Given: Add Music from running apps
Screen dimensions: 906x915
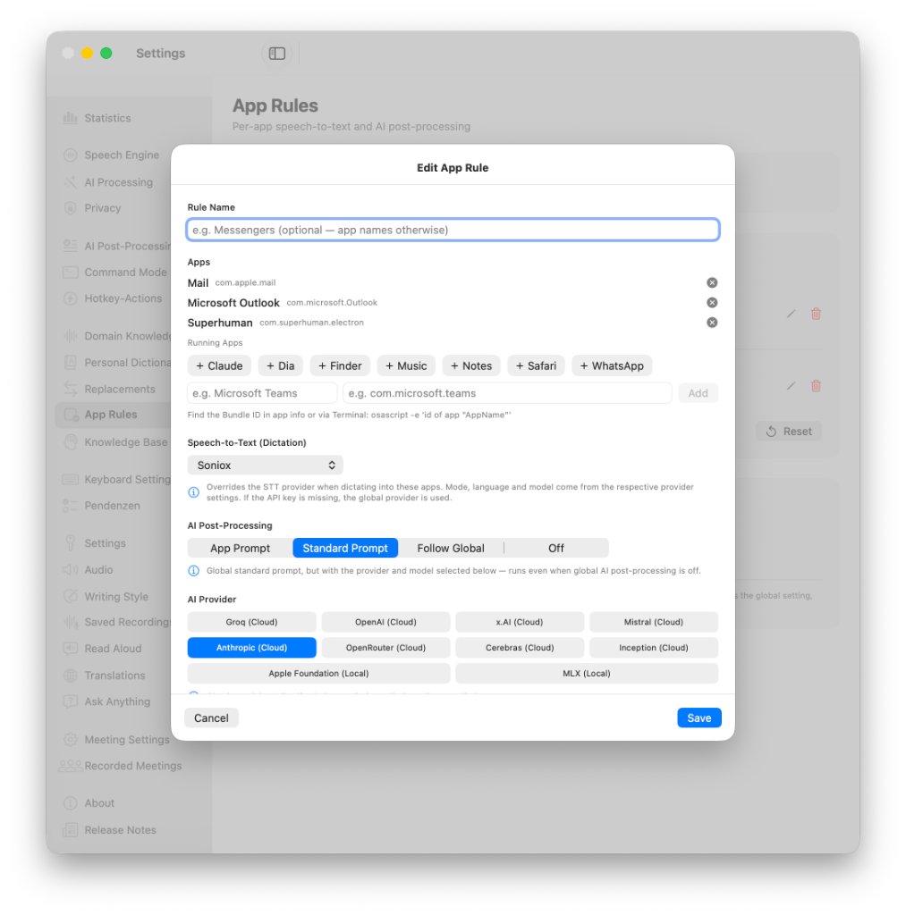Looking at the screenshot, I should coord(406,365).
